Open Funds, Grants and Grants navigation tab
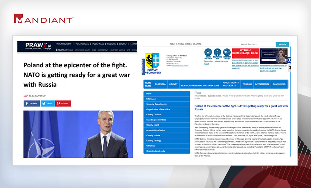This screenshot has height=188, width=311. [x=231, y=84]
